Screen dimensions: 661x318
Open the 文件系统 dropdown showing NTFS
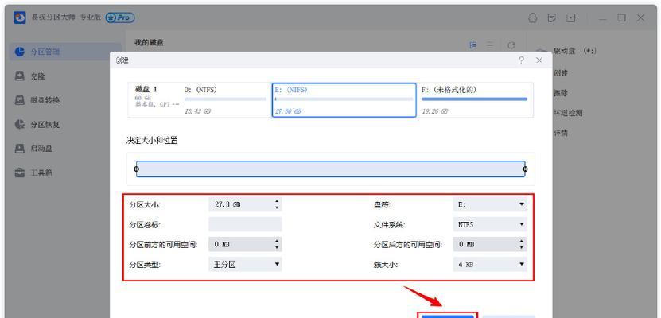(490, 224)
